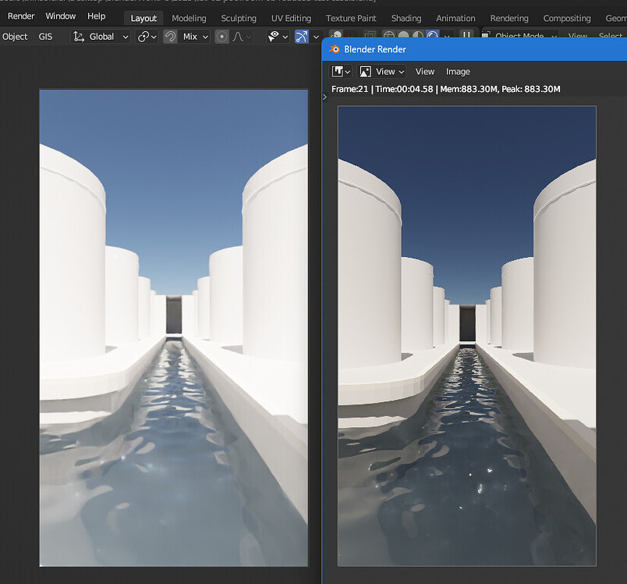
Task: Click the Blender logo in render window title
Action: coord(334,49)
